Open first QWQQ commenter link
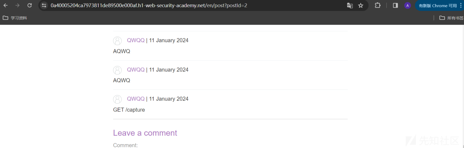Viewport: 464px width, 148px height. coord(136,40)
